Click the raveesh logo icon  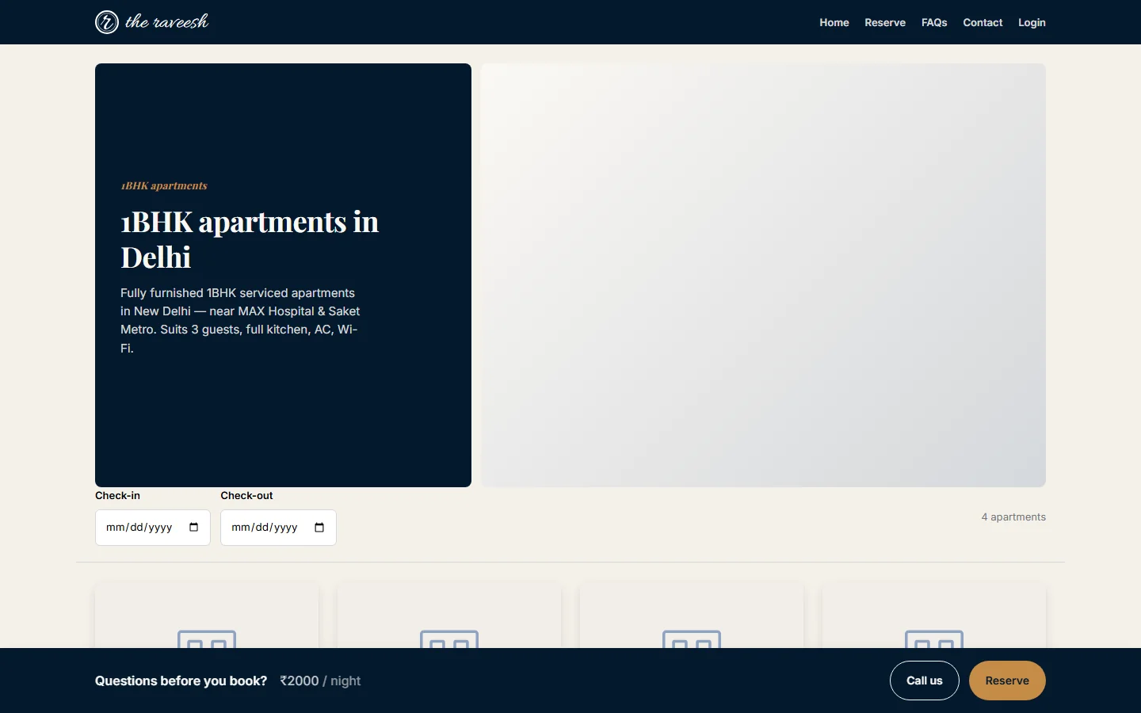[107, 22]
